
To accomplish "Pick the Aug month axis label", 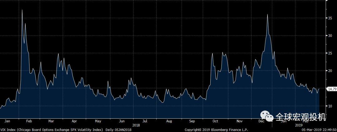I will coord(169,121).
